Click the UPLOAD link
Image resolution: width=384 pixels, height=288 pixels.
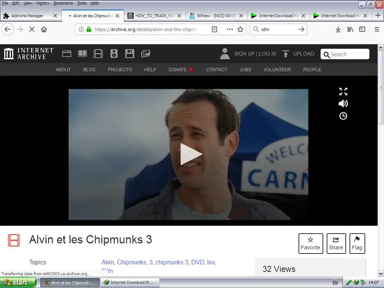click(304, 54)
